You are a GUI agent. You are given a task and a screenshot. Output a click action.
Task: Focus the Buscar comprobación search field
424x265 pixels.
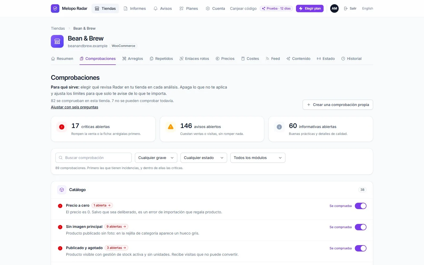pyautogui.click(x=94, y=158)
